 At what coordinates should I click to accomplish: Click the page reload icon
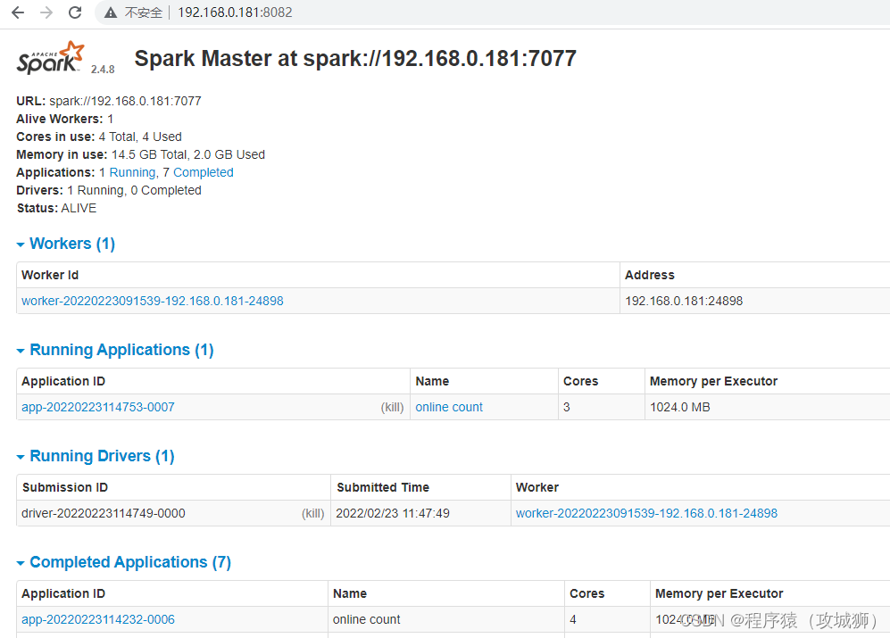click(x=75, y=12)
